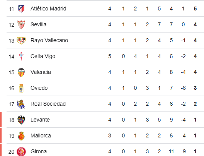
Task: Click the Rayo Vallecano crest icon
Action: tap(21, 40)
